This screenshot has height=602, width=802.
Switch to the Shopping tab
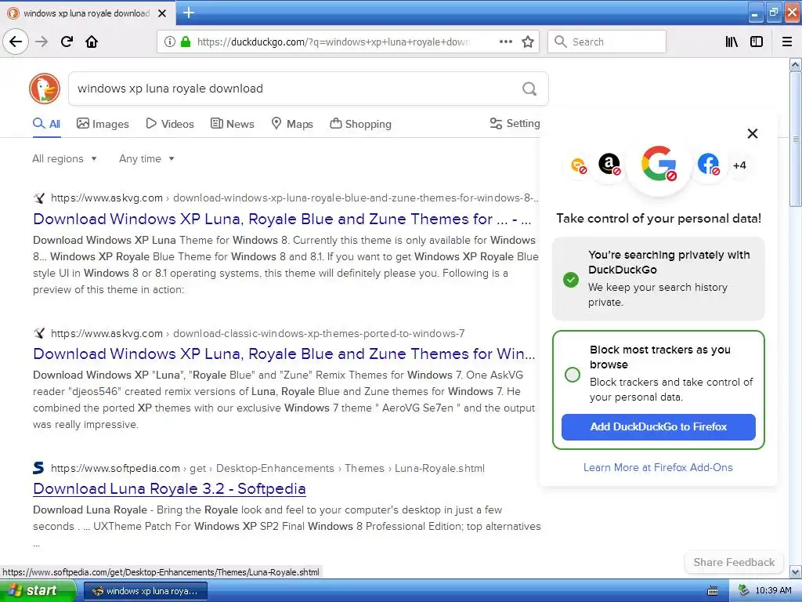coord(360,123)
